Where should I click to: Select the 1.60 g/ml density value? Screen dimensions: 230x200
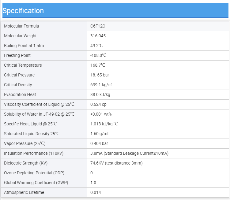[x=99, y=134]
